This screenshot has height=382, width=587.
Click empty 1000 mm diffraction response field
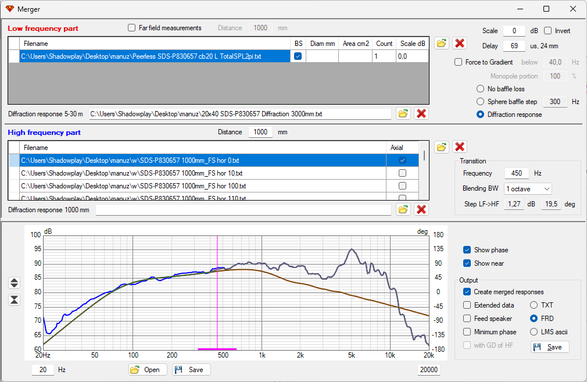click(x=244, y=210)
